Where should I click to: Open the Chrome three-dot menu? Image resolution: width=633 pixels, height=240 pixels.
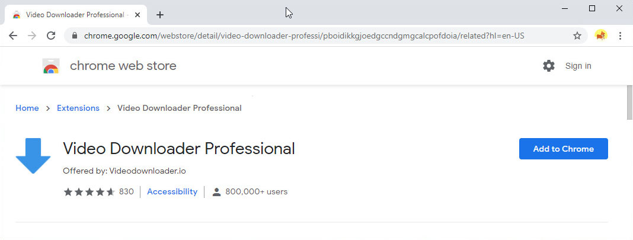pos(621,36)
